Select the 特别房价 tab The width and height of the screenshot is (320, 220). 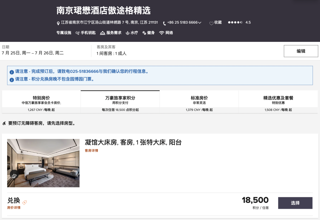(41, 102)
